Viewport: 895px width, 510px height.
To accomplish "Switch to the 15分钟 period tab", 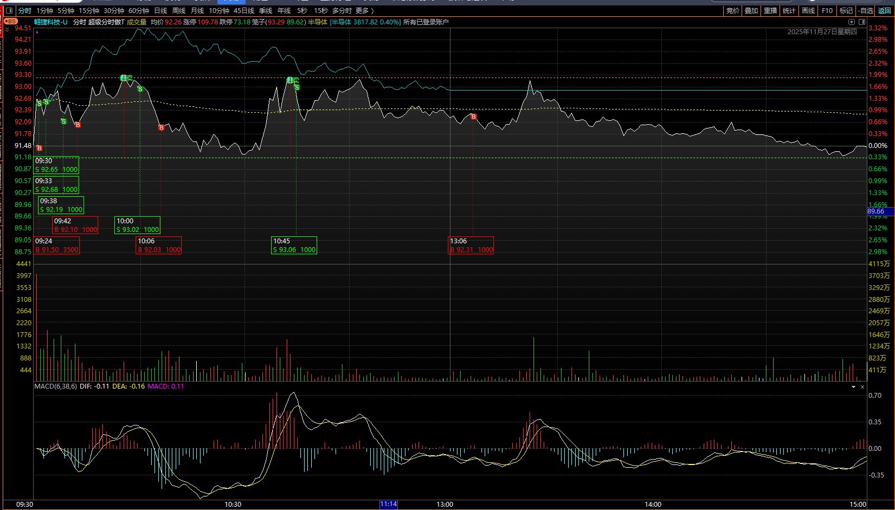I will [x=89, y=11].
